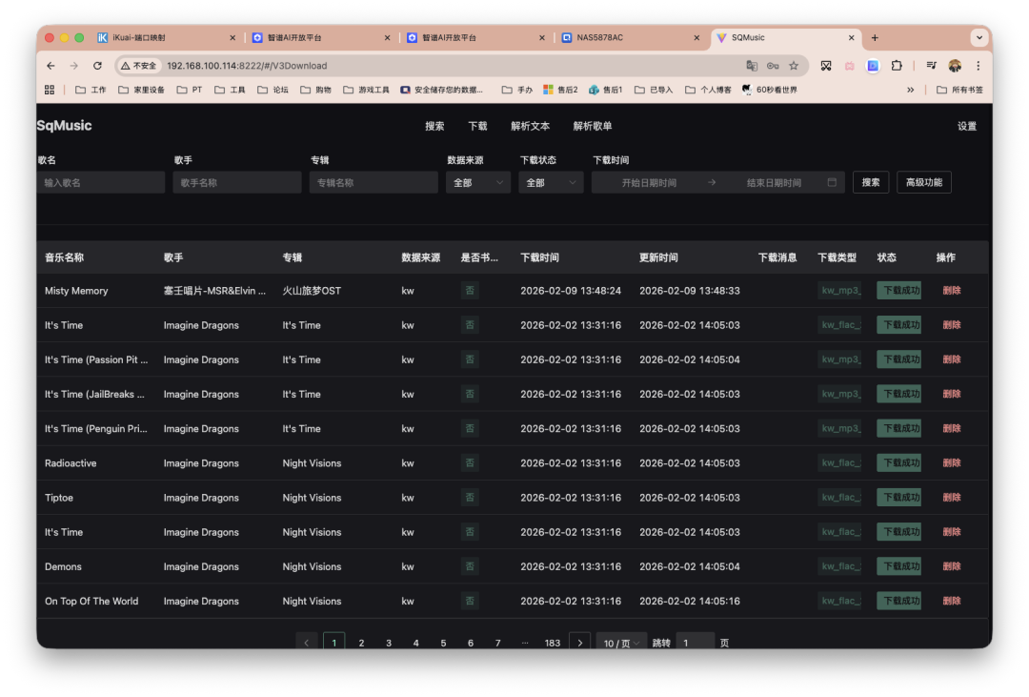This screenshot has height=697, width=1029.
Task: Click the blue D extension icon
Action: 872,67
